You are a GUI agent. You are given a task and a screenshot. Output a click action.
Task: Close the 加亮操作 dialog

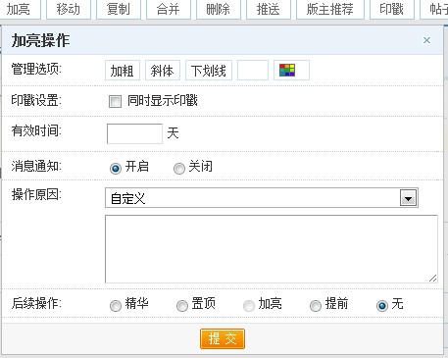tap(426, 40)
